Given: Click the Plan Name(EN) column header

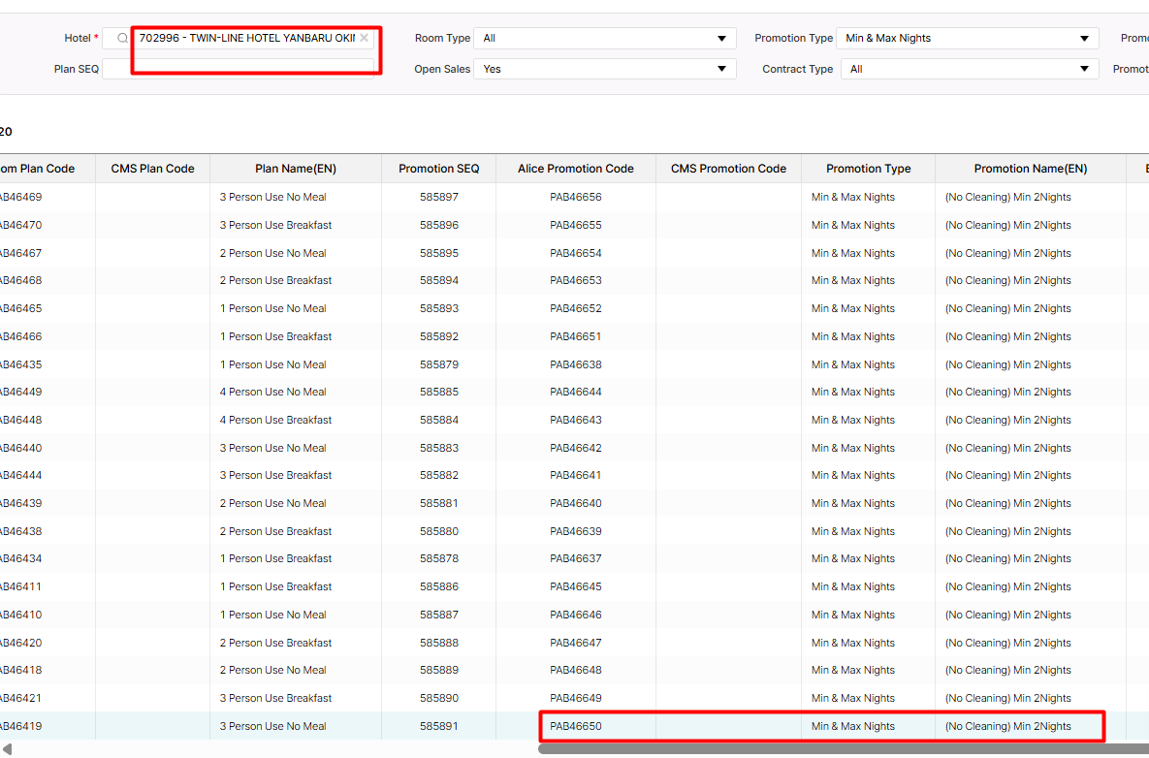Looking at the screenshot, I should tap(296, 169).
